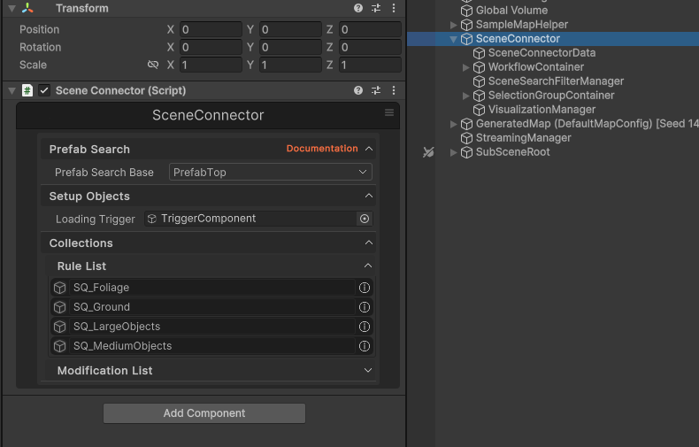
Task: Collapse the Transform component foldout
Action: point(11,8)
